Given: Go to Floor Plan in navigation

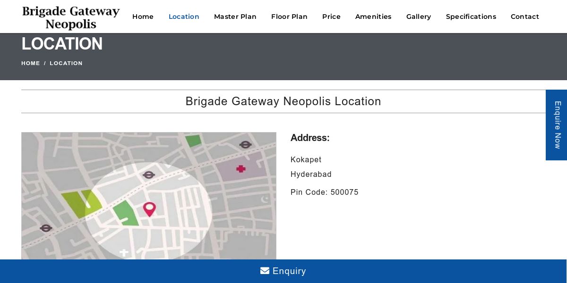Looking at the screenshot, I should (x=289, y=17).
